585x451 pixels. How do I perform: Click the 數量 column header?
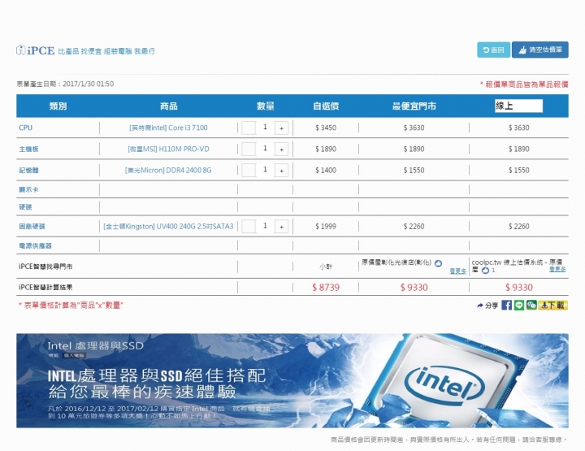pyautogui.click(x=265, y=106)
